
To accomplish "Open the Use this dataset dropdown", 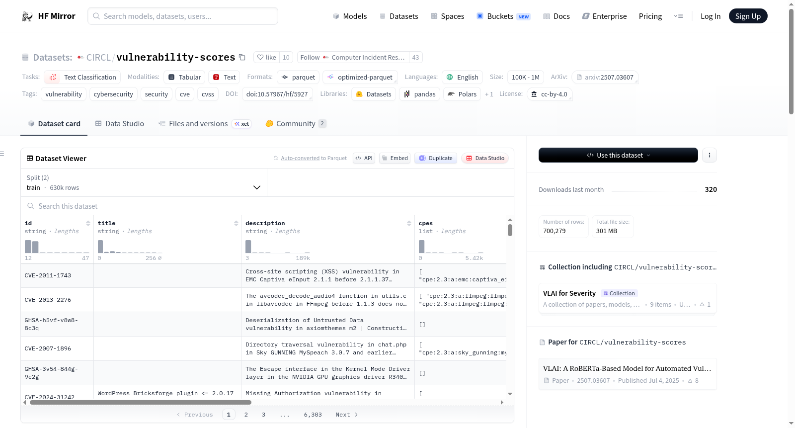I will [x=618, y=155].
